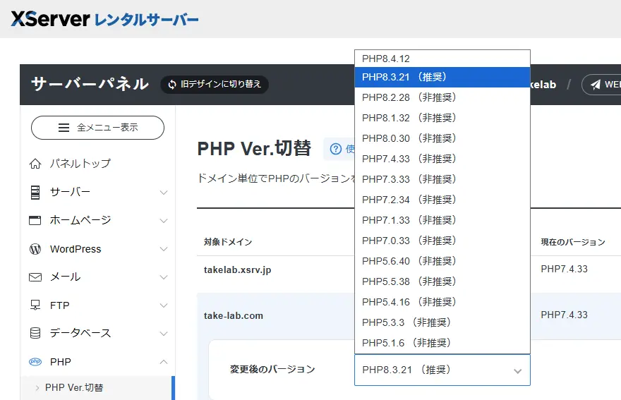The height and width of the screenshot is (400, 621).
Task: Click the takelab.xsrv.jp domain cell
Action: (x=238, y=270)
